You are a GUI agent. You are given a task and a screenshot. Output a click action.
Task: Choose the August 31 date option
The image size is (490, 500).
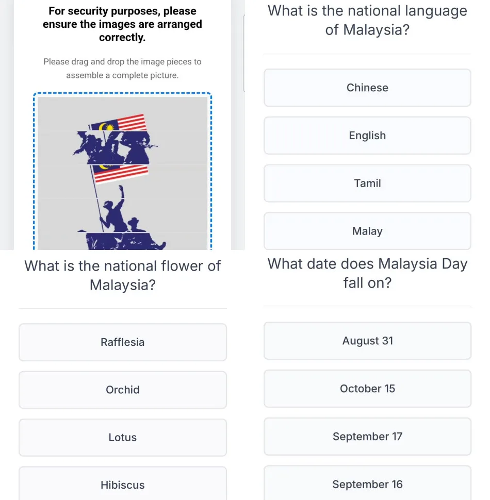(x=367, y=341)
